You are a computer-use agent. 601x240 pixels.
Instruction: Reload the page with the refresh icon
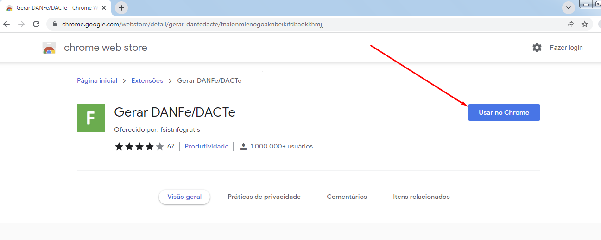(x=36, y=24)
